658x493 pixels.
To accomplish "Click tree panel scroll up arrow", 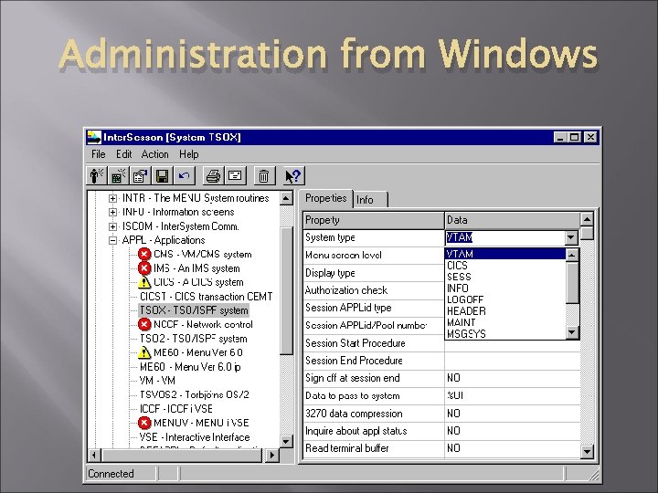I will point(286,198).
